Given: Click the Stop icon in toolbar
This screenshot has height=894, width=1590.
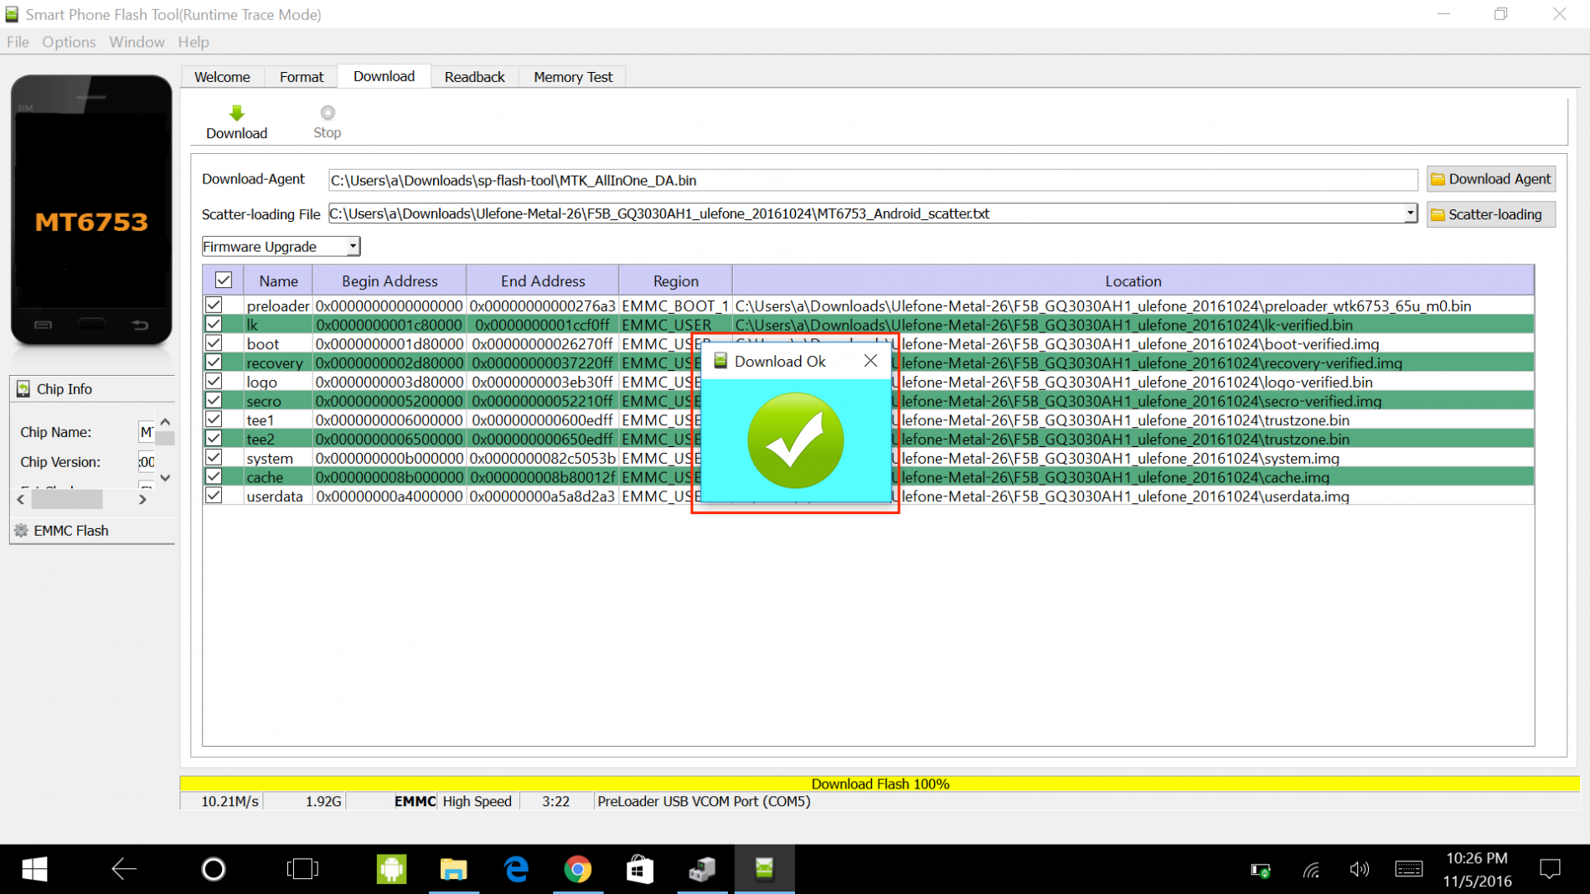Looking at the screenshot, I should [x=328, y=112].
